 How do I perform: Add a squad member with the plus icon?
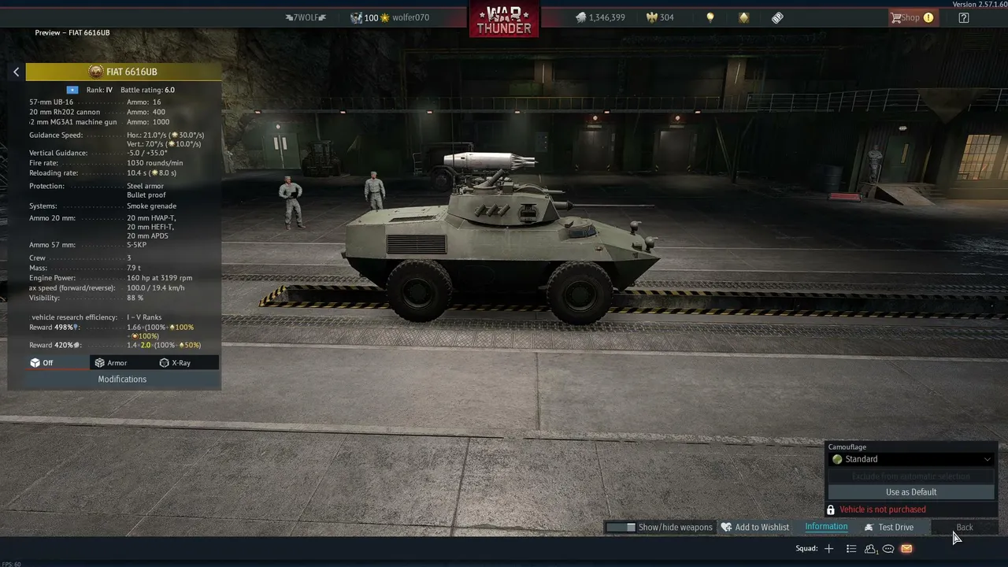(828, 549)
